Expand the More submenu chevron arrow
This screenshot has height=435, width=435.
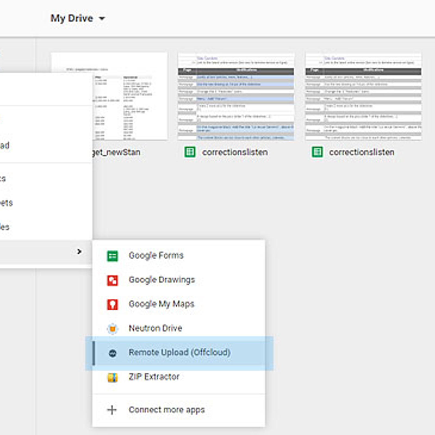[x=79, y=251]
